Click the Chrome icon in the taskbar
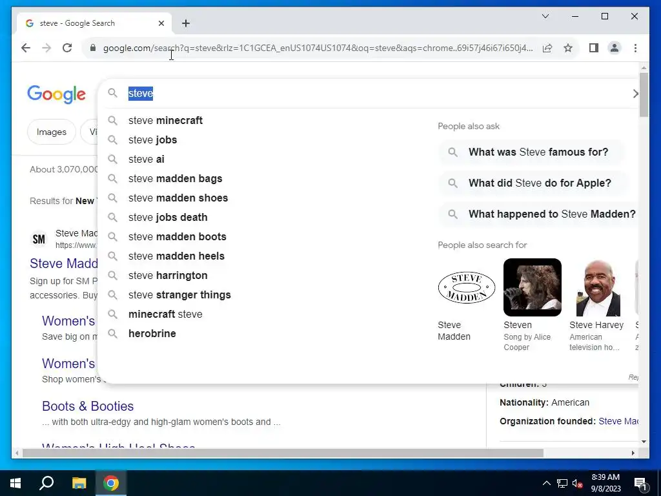The width and height of the screenshot is (661, 496). click(x=111, y=483)
